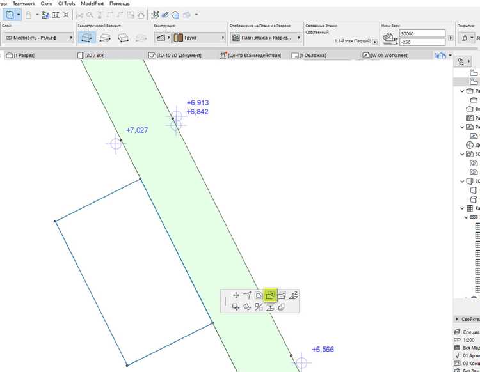Click the pencil edit icon in toolbar

(165, 14)
